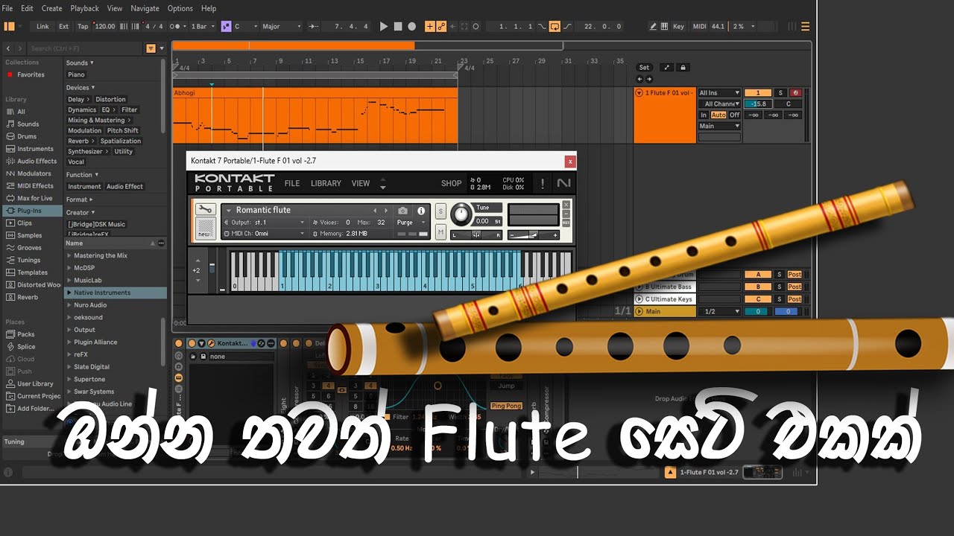Select previous instrument with left arrow
The width and height of the screenshot is (954, 536).
click(x=375, y=211)
